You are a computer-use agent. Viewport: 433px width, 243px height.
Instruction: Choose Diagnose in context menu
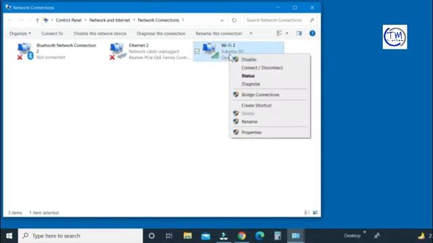tap(271, 84)
